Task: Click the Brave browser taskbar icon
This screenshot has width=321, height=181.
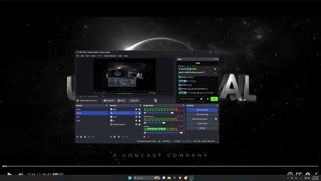Action: (180, 178)
